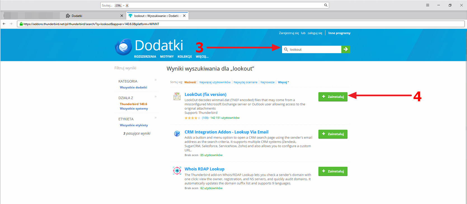This screenshot has width=467, height=204.
Task: Open the Thunderbird hamburger app menu
Action: [x=428, y=5]
